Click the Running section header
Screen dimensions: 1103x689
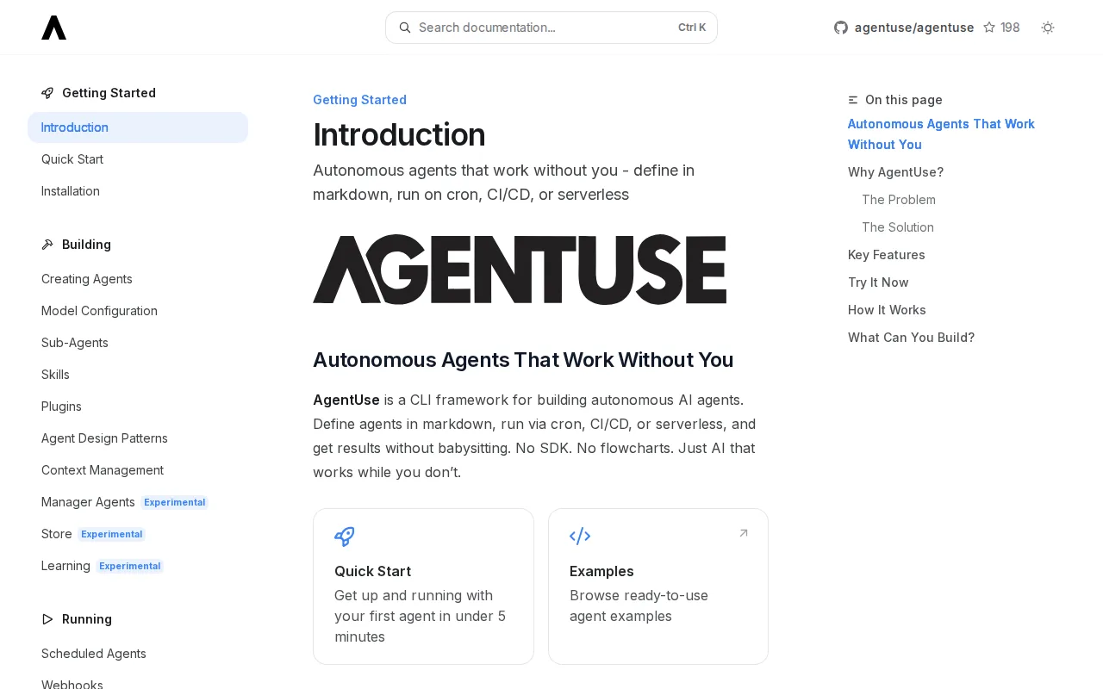point(87,619)
